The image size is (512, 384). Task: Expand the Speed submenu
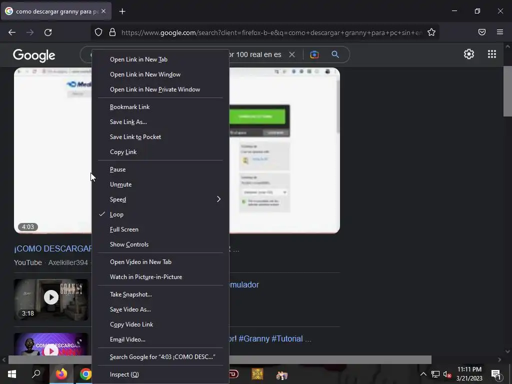pyautogui.click(x=160, y=199)
